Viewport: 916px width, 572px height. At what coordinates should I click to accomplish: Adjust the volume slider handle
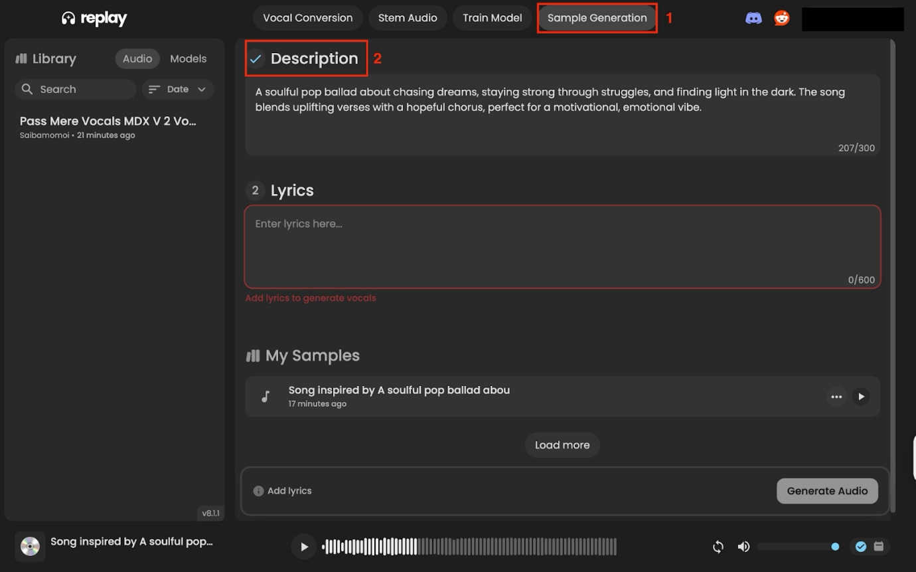[835, 547]
